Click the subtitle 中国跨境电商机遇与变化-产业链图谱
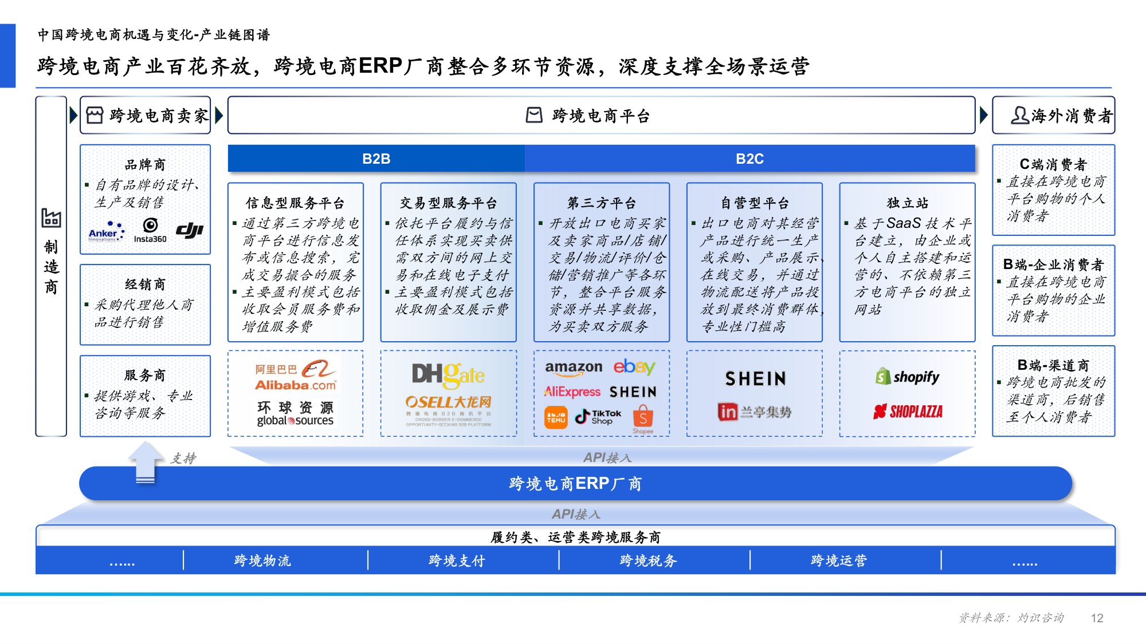This screenshot has width=1146, height=644. click(154, 35)
